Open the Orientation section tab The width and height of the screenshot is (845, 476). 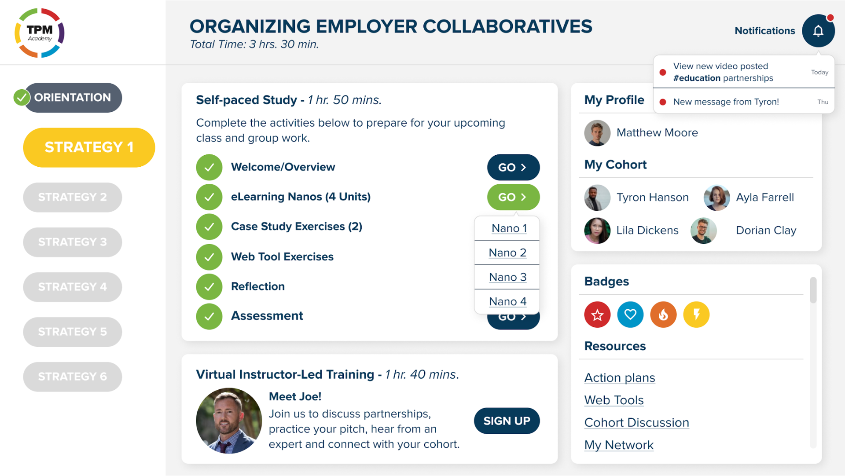(73, 98)
